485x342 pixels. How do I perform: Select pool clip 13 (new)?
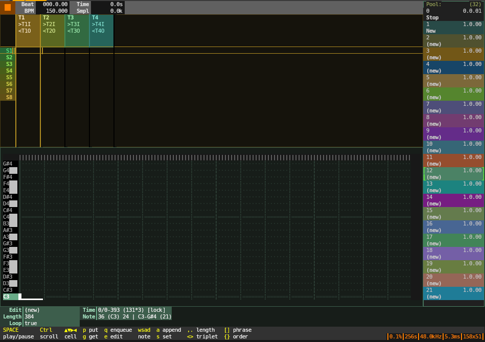[x=454, y=187]
